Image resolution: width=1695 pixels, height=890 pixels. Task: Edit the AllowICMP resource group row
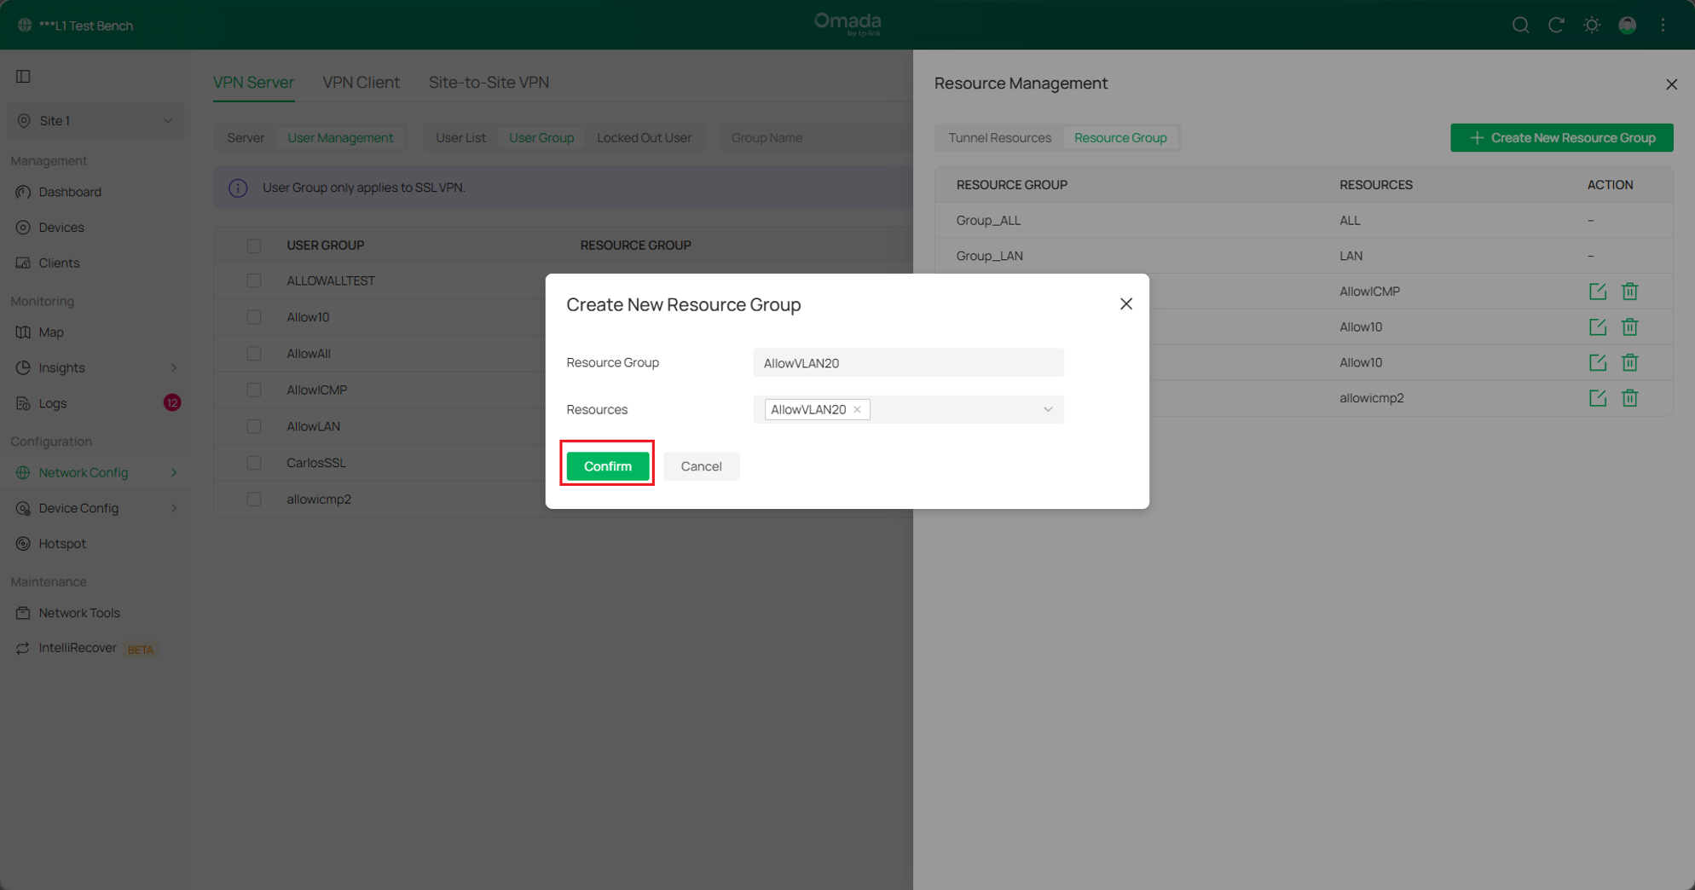click(1598, 292)
